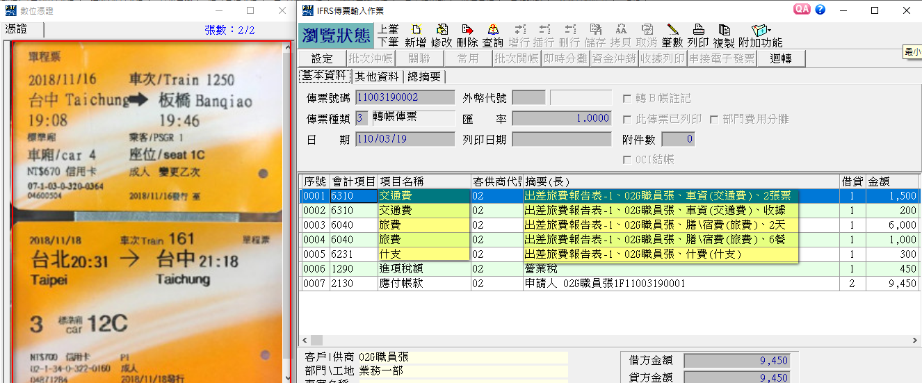
Task: Switch to the 總摘要 tab
Action: tap(424, 76)
